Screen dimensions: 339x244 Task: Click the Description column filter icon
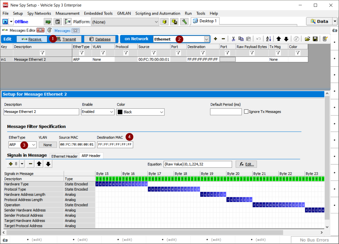pyautogui.click(x=42, y=53)
